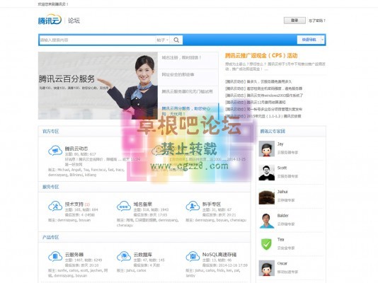
Task: Click the 腾讯云 cloud logo
Action: (50, 20)
